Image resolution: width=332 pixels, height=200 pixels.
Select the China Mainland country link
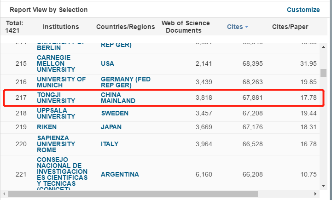tap(118, 97)
